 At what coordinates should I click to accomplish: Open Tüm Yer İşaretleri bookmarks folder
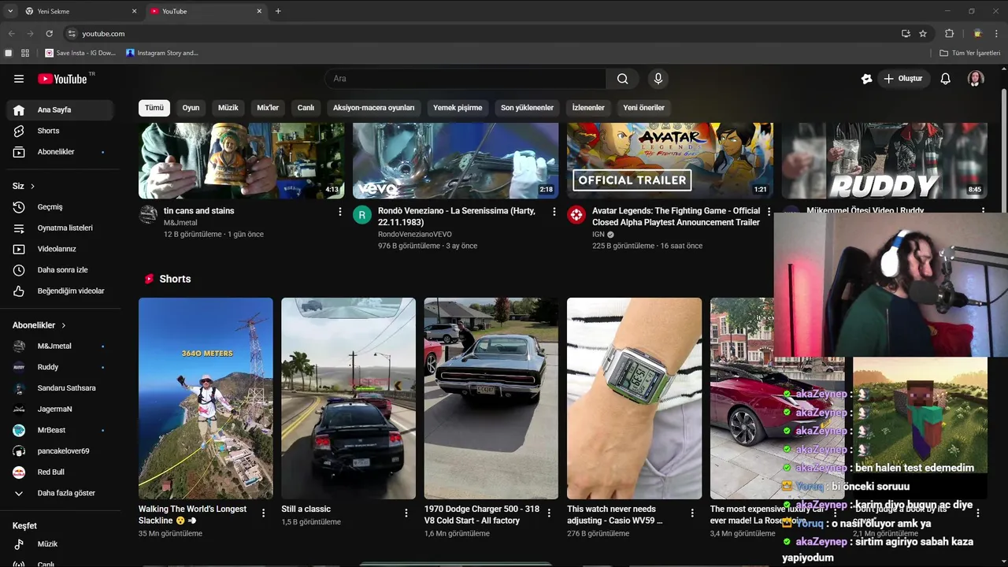(x=970, y=53)
